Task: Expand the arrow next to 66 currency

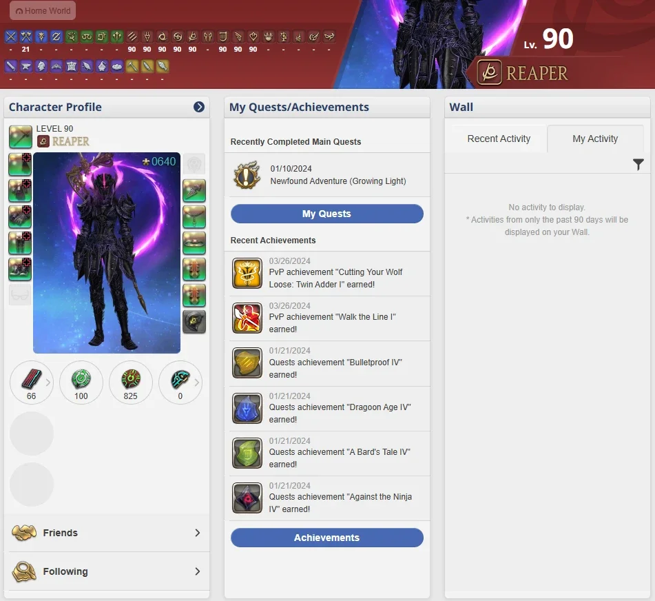Action: [48, 382]
